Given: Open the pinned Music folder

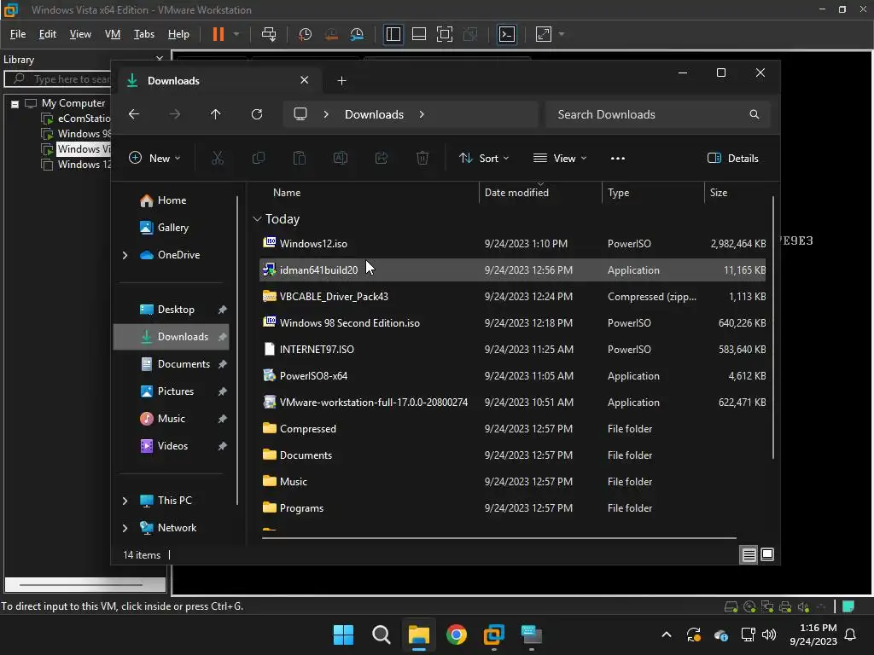Looking at the screenshot, I should [171, 419].
